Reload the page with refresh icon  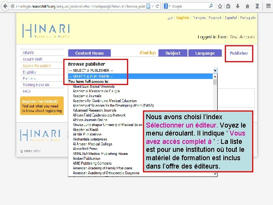(x=157, y=6)
